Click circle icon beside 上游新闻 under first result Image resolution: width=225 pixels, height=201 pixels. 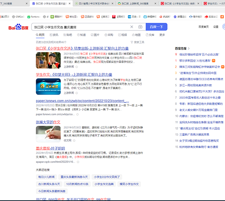tap(76, 67)
